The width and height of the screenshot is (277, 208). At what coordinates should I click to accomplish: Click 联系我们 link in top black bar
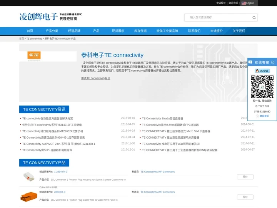tap(233, 3)
